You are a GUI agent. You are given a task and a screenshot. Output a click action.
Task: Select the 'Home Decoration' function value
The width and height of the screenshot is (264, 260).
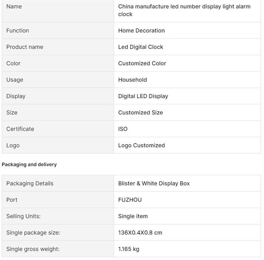141,31
